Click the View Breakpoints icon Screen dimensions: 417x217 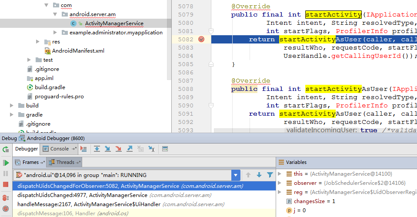tap(6, 198)
